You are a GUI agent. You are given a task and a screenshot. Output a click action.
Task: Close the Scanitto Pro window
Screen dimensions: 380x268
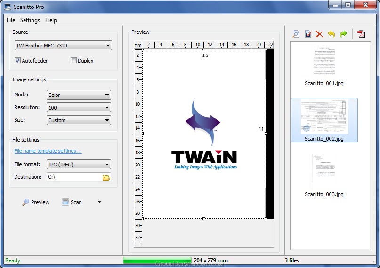point(366,5)
